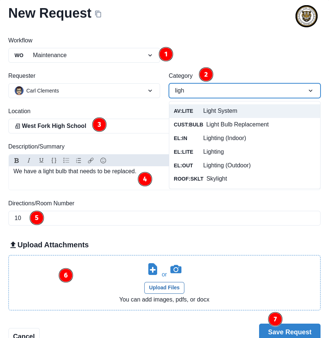Click the Save Request button

(x=290, y=331)
